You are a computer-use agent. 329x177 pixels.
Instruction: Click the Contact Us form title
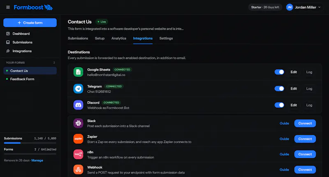coord(80,22)
